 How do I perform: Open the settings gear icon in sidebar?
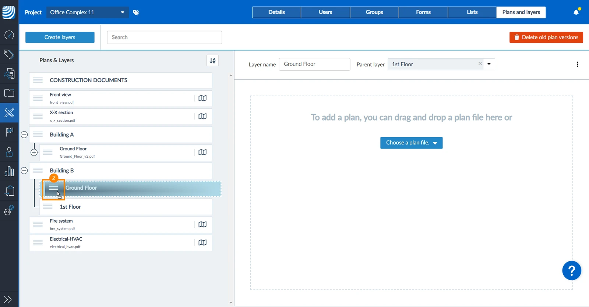click(x=9, y=210)
